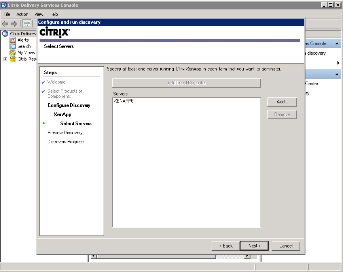Viewport: 343px width, 272px height.
Task: Click the Preview Discovery step
Action: tap(65, 133)
